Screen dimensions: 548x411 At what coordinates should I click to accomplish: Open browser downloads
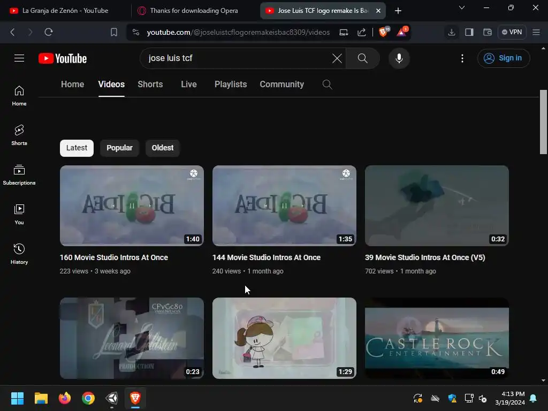[452, 32]
